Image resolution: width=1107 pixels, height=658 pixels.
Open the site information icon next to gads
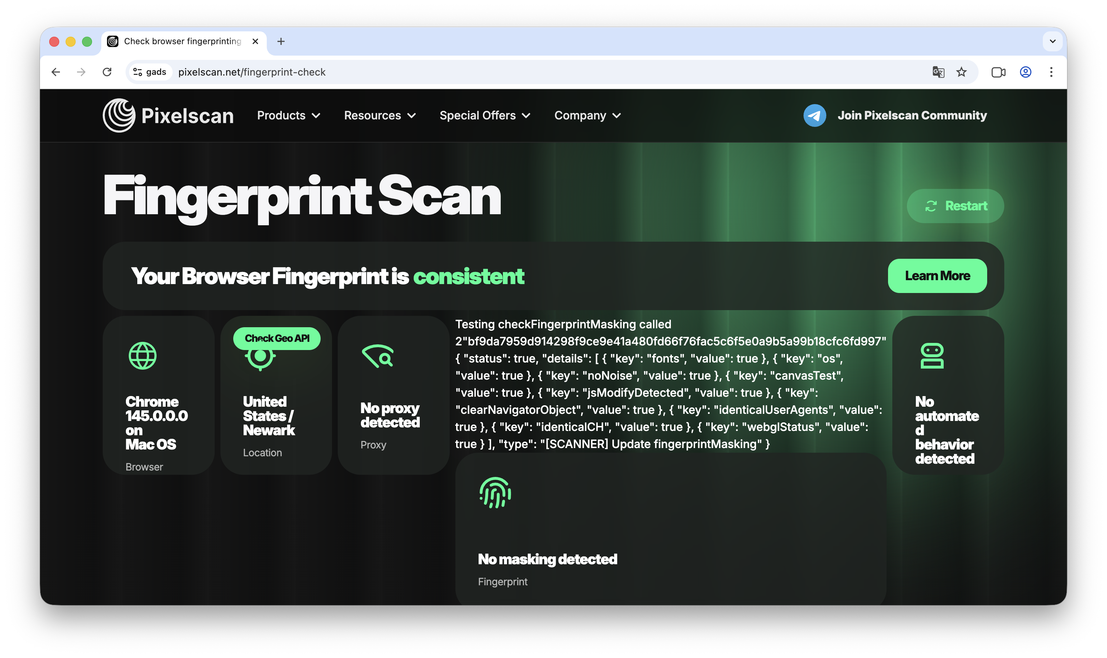tap(138, 72)
